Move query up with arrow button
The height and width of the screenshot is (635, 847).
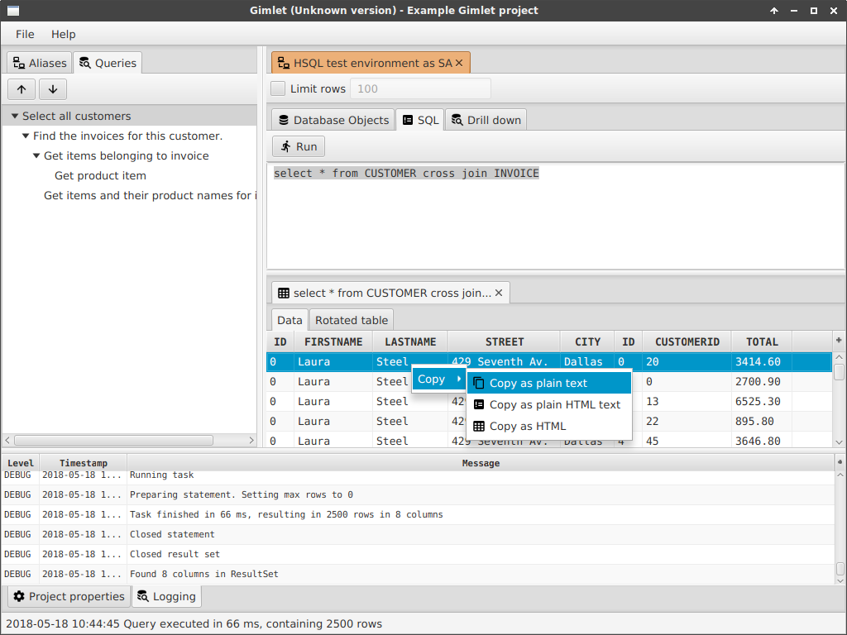22,89
